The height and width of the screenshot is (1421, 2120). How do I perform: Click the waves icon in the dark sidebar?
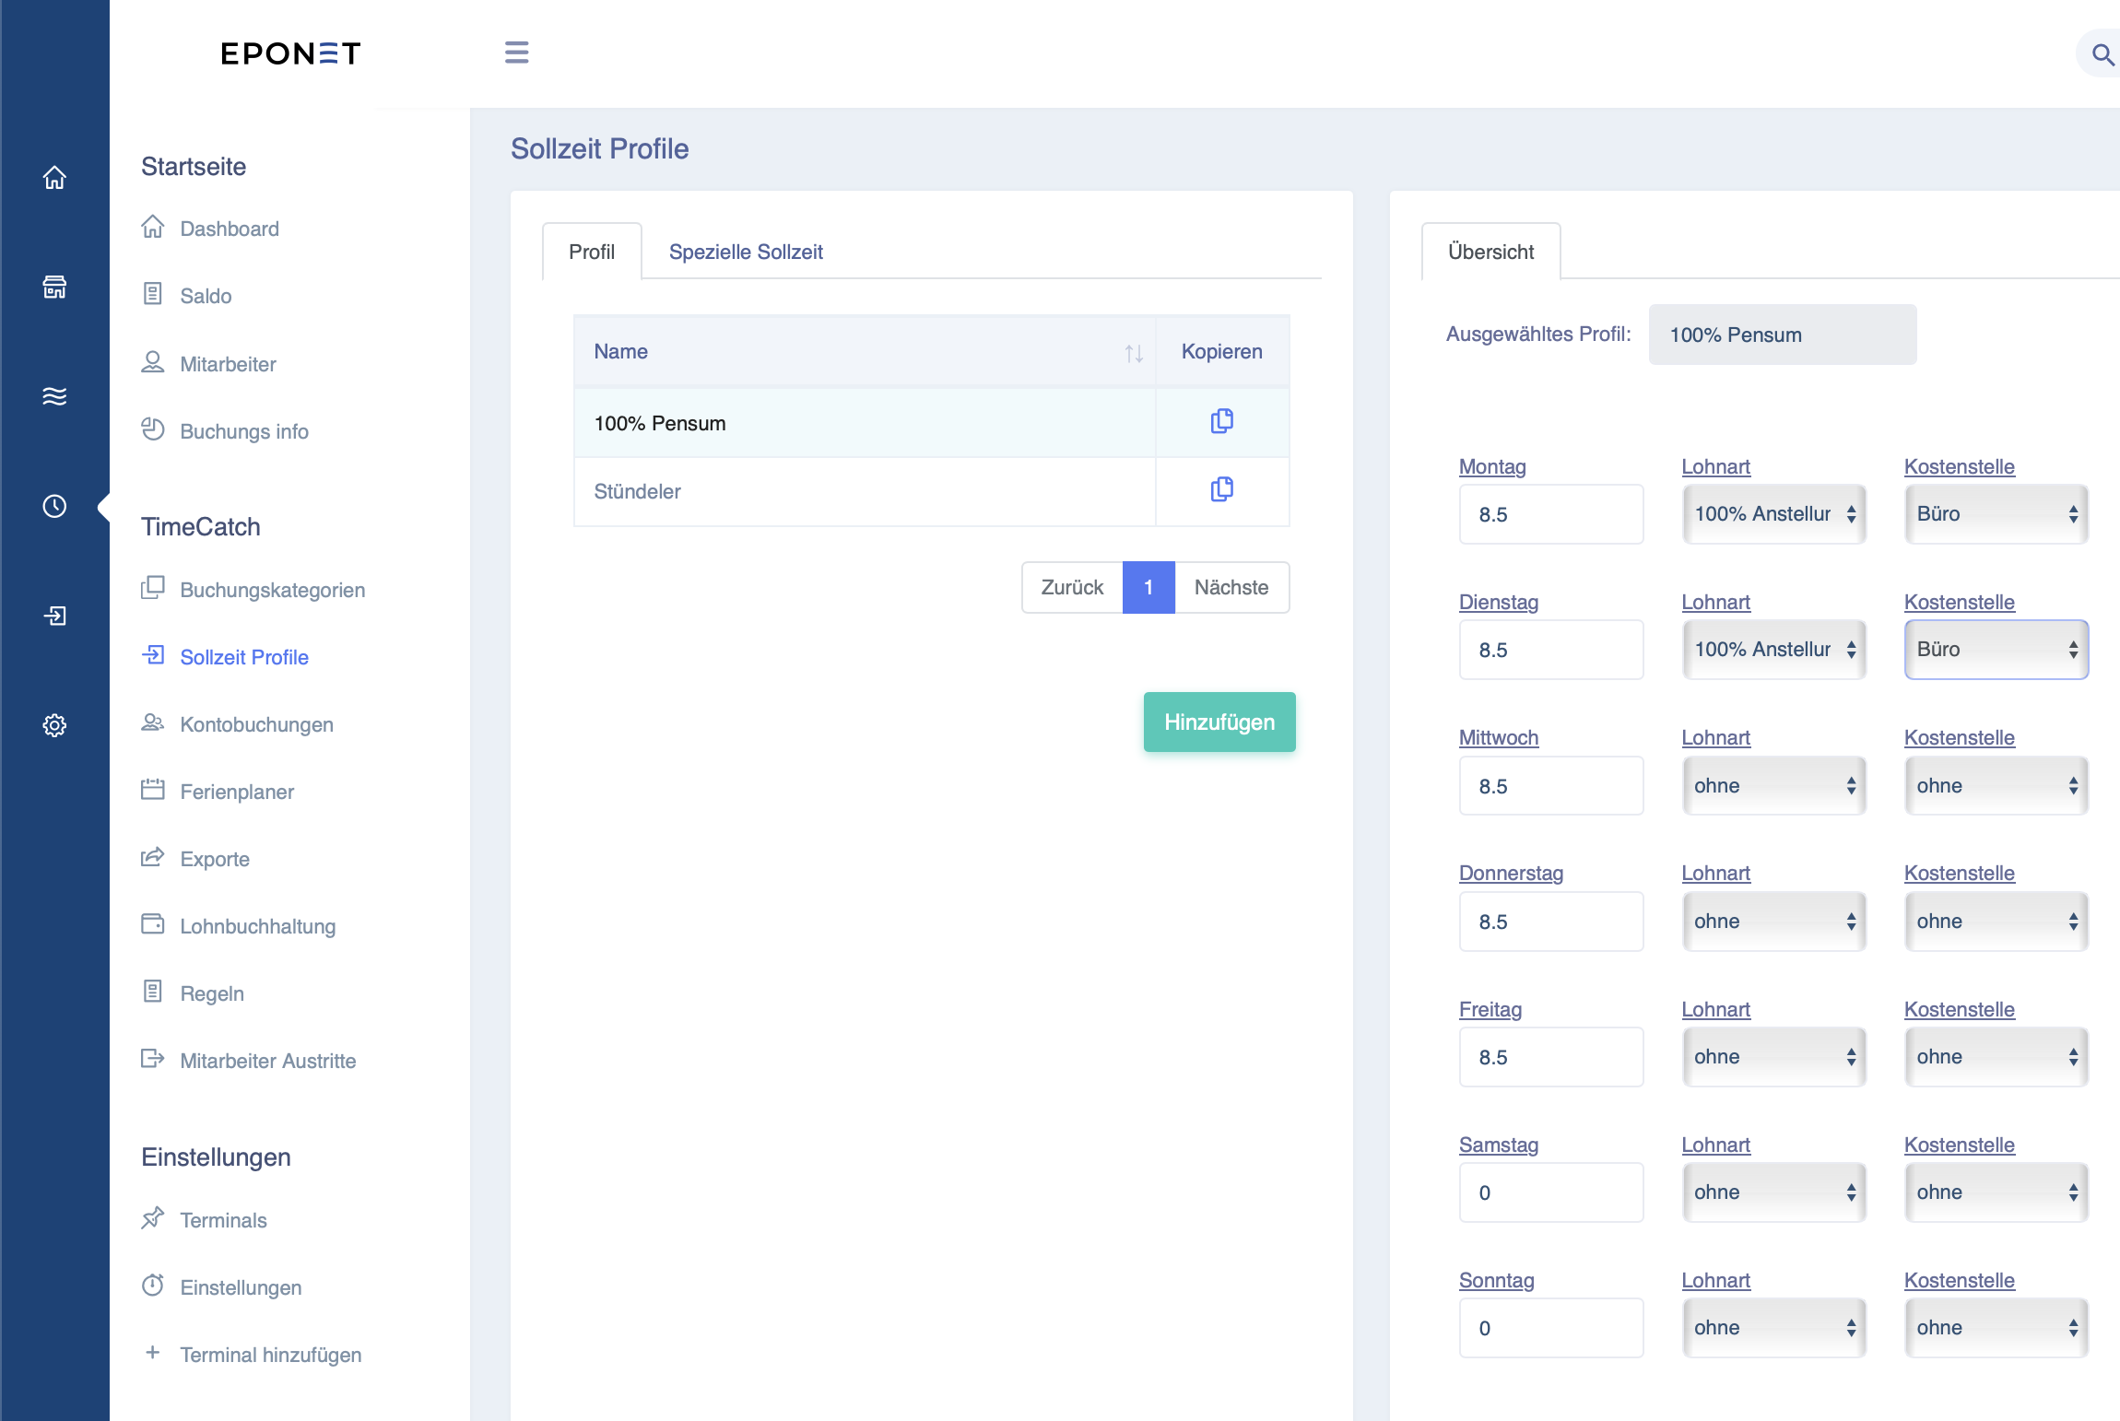click(x=54, y=396)
